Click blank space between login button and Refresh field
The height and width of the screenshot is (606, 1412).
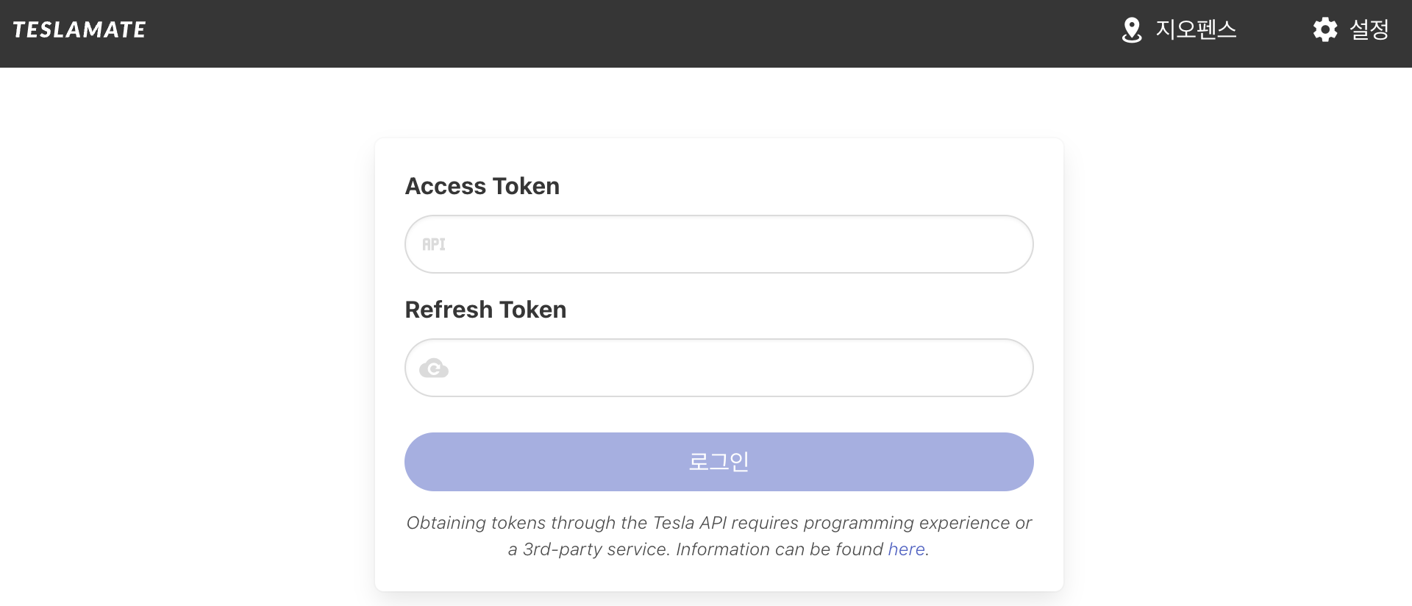719,415
